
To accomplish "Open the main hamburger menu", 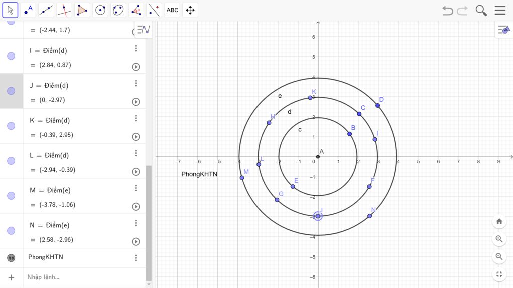I will point(500,10).
